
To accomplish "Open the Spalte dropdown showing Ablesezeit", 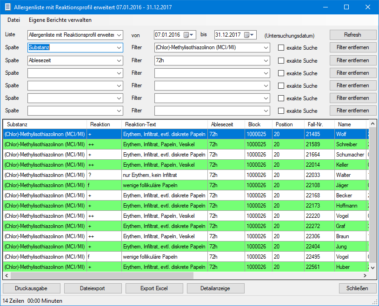I will point(119,60).
